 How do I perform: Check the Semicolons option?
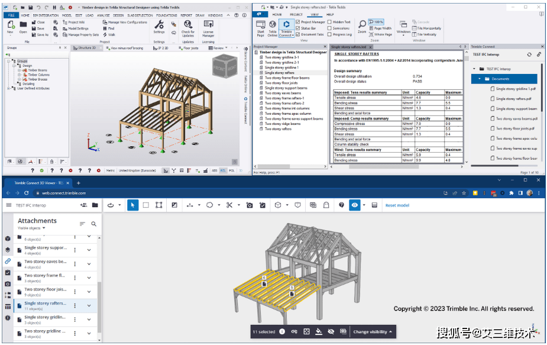329,28
